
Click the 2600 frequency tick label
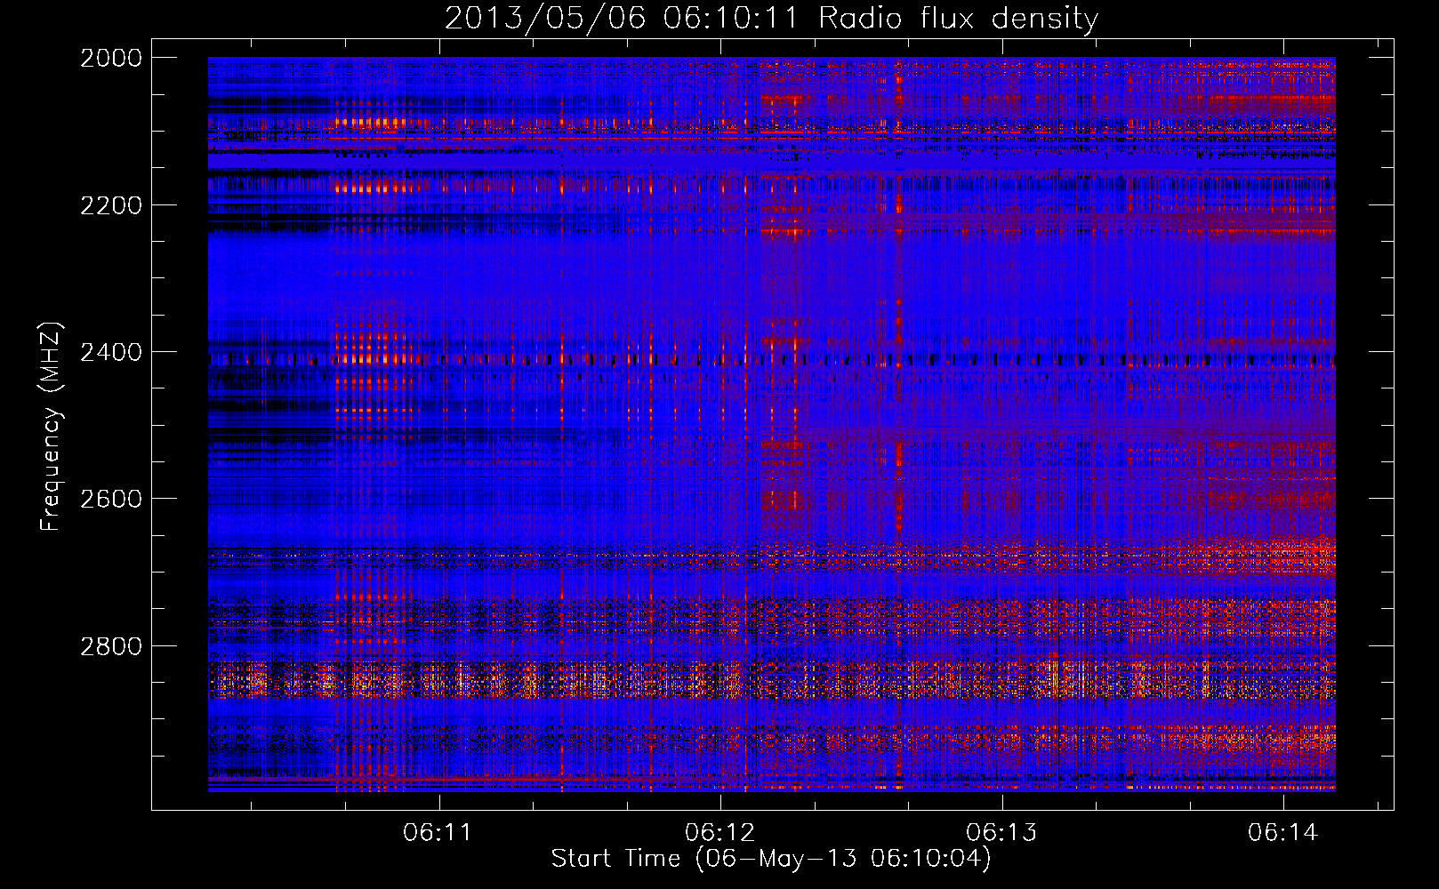point(111,499)
